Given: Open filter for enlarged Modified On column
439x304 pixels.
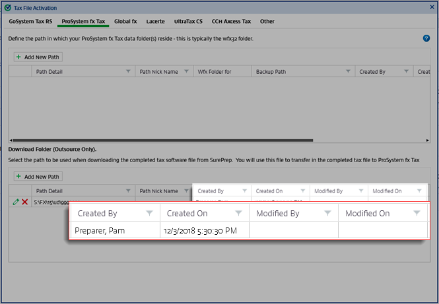Looking at the screenshot, I should tap(417, 213).
